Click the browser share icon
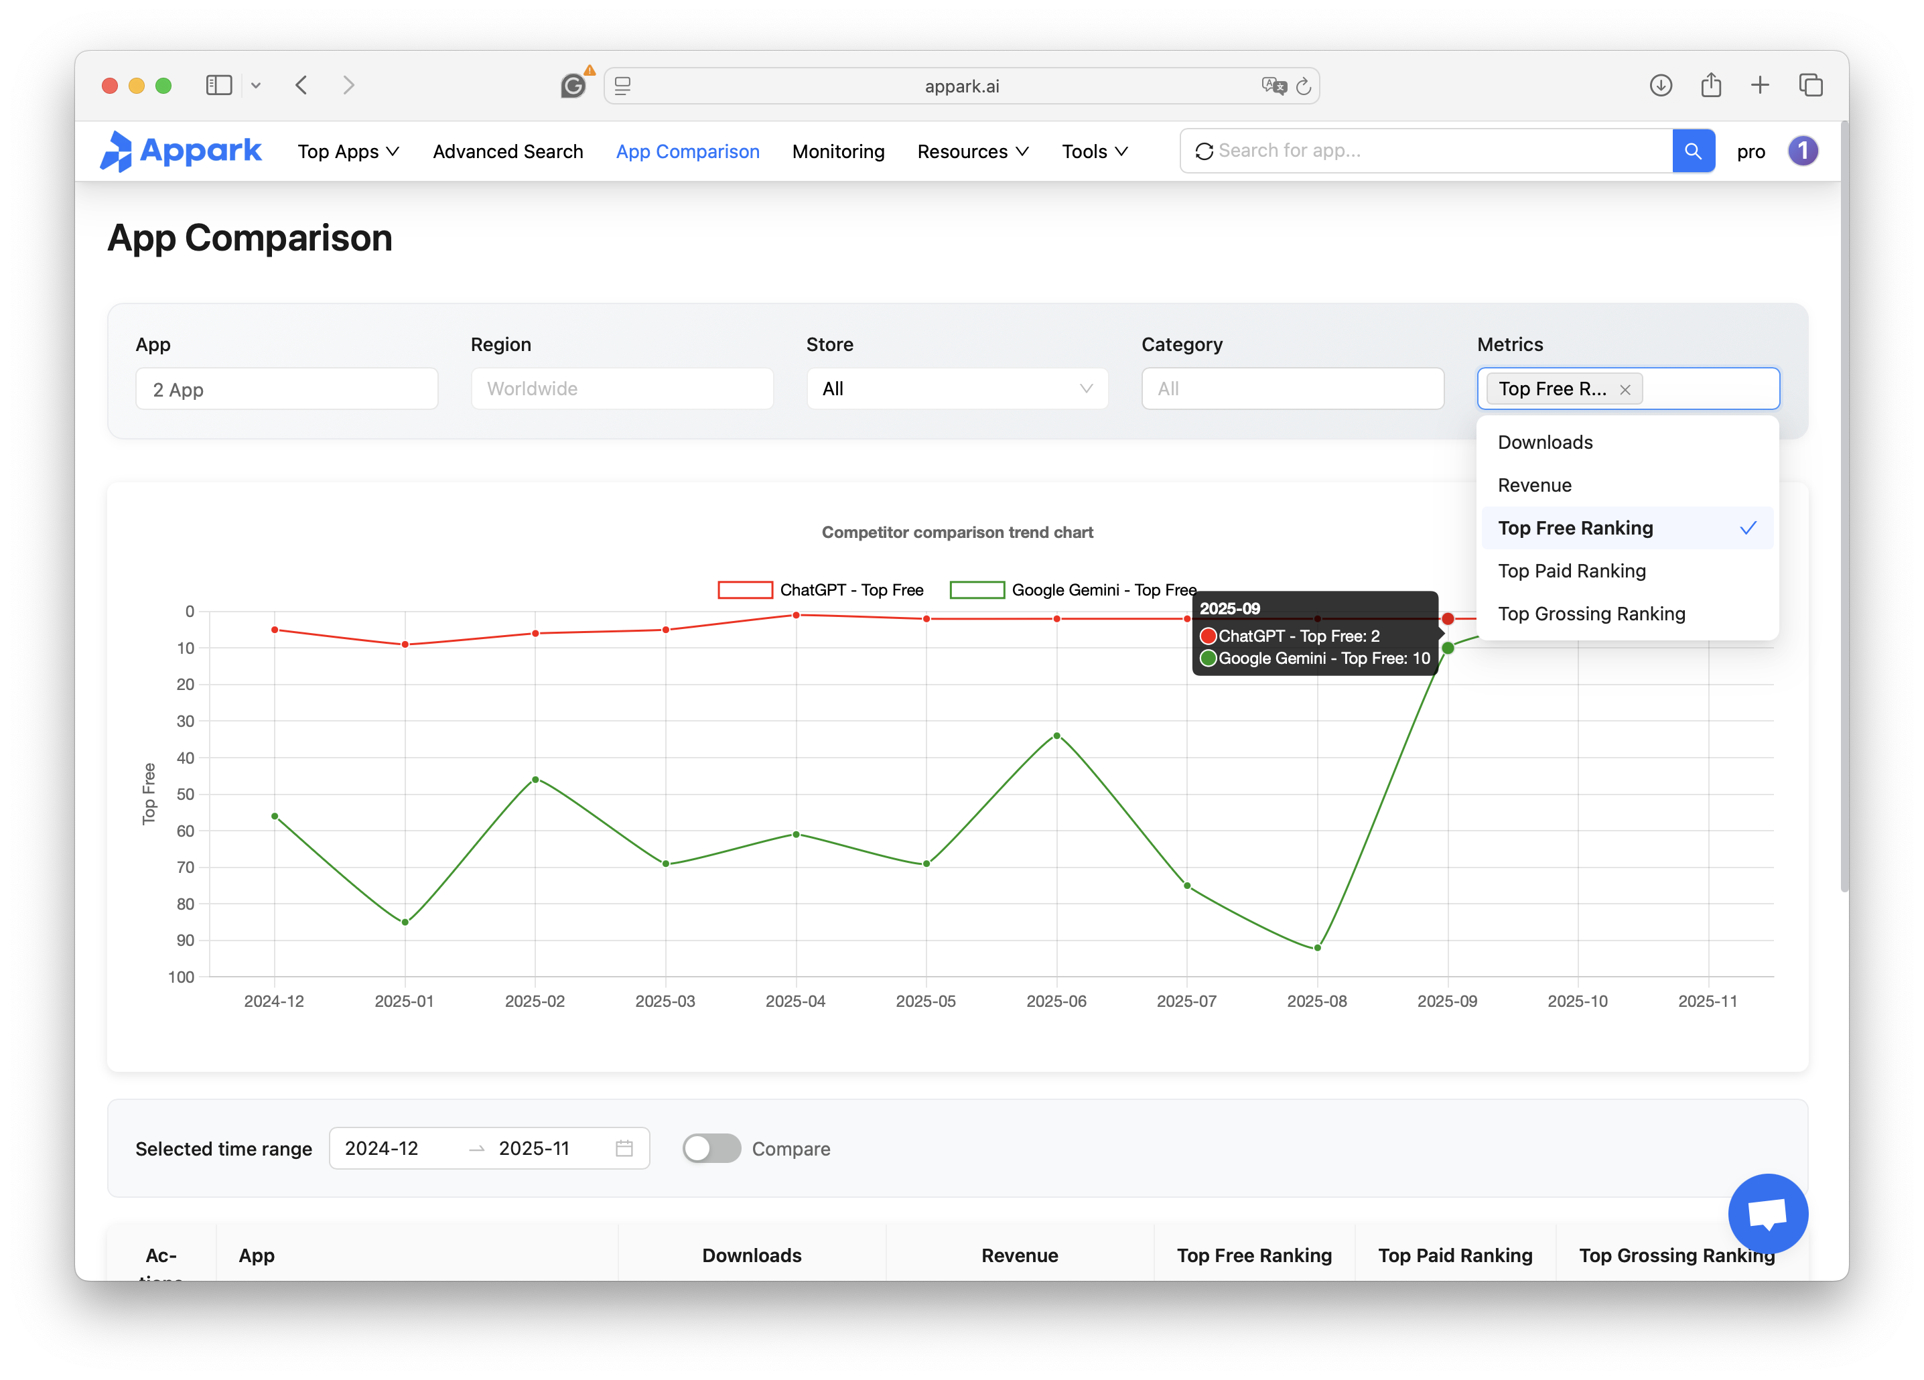 1711,85
